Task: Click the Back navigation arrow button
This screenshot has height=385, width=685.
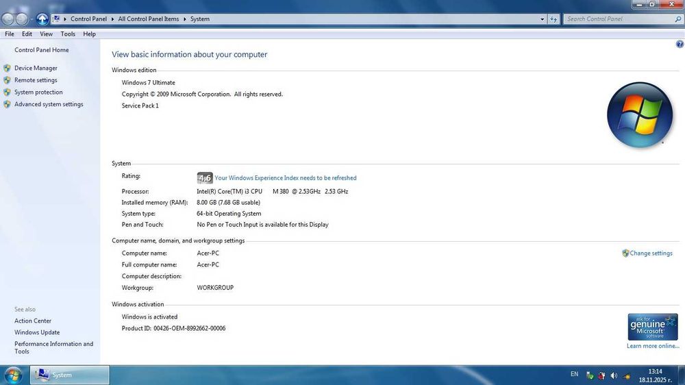Action: pyautogui.click(x=8, y=18)
